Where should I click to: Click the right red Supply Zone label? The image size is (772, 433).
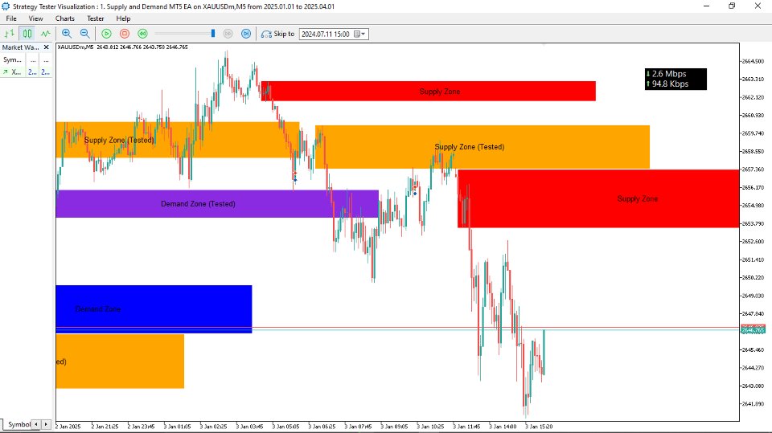click(x=638, y=198)
